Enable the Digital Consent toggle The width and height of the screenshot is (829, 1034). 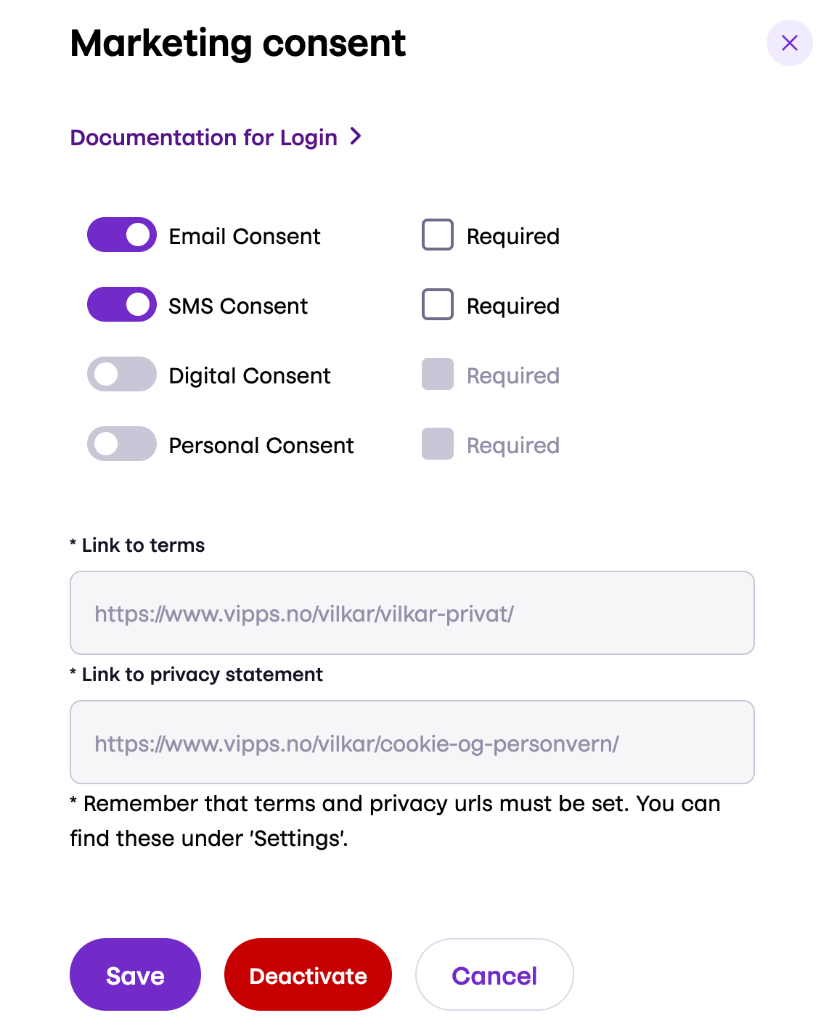coord(121,374)
